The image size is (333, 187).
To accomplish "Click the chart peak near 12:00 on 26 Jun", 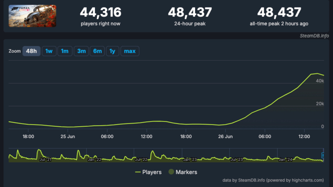I will 317,74.
